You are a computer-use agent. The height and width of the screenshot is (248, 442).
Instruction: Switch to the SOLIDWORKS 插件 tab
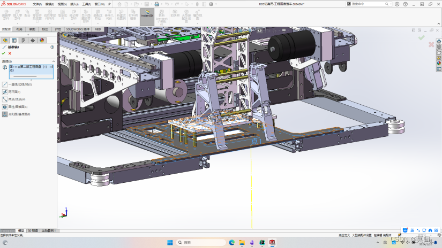coord(78,29)
